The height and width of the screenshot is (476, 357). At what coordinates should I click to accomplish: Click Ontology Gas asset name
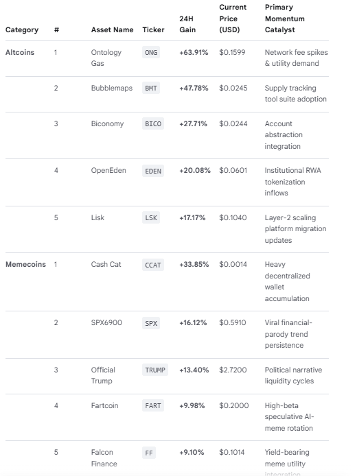(106, 58)
